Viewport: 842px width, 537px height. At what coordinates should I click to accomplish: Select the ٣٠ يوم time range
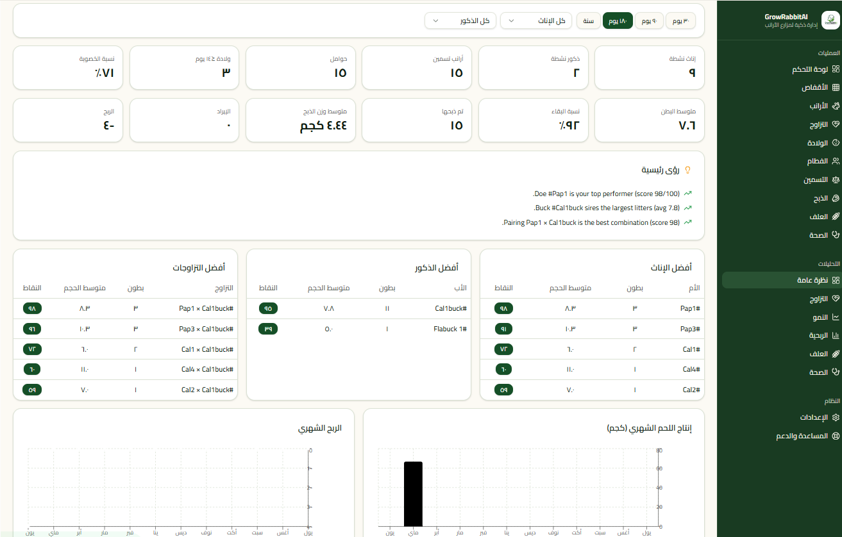point(681,21)
